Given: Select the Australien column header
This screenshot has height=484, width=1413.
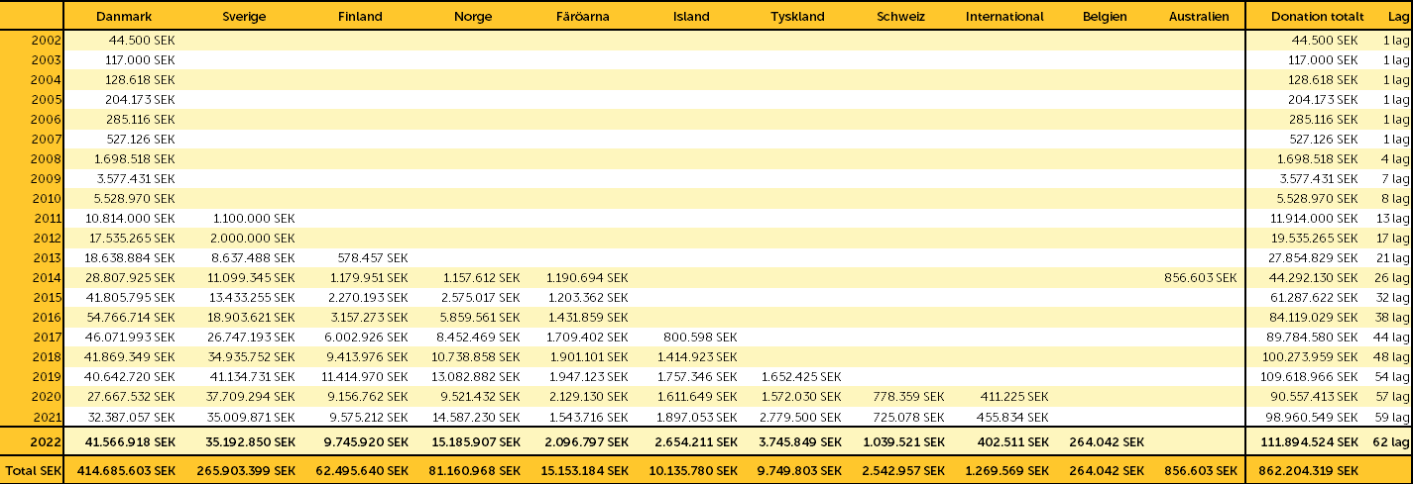Looking at the screenshot, I should [1199, 17].
